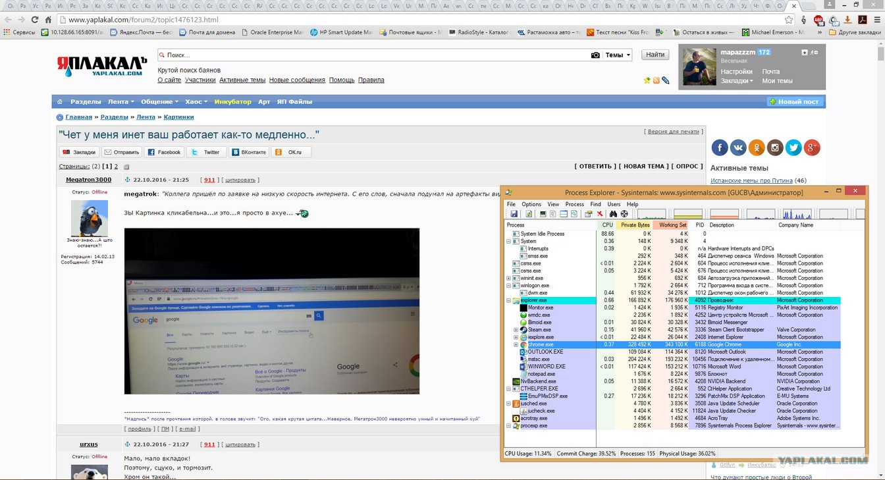Click Chrome reload page icon
The image size is (885, 480).
(35, 20)
